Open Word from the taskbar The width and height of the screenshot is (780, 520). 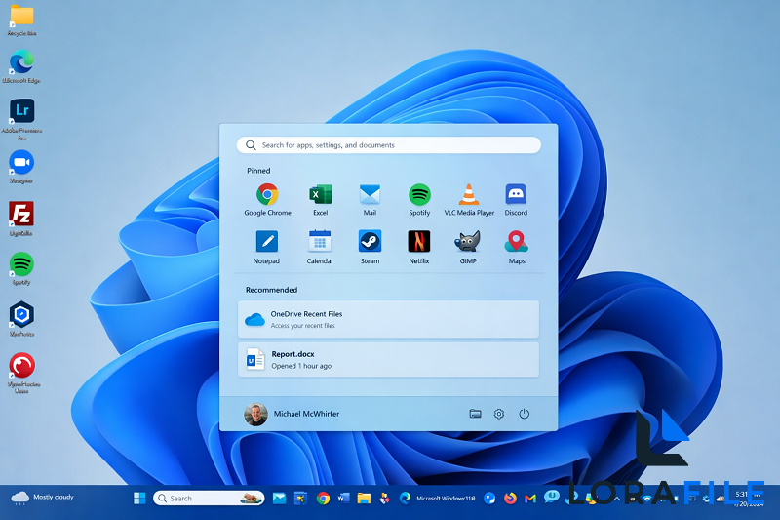pos(343,499)
